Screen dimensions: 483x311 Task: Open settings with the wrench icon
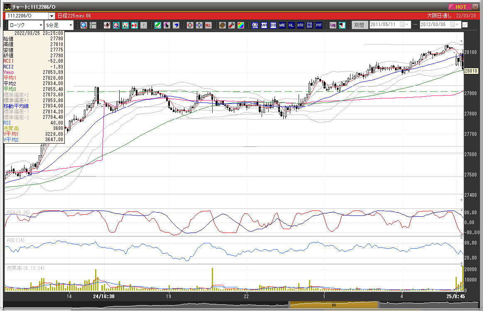[x=231, y=25]
